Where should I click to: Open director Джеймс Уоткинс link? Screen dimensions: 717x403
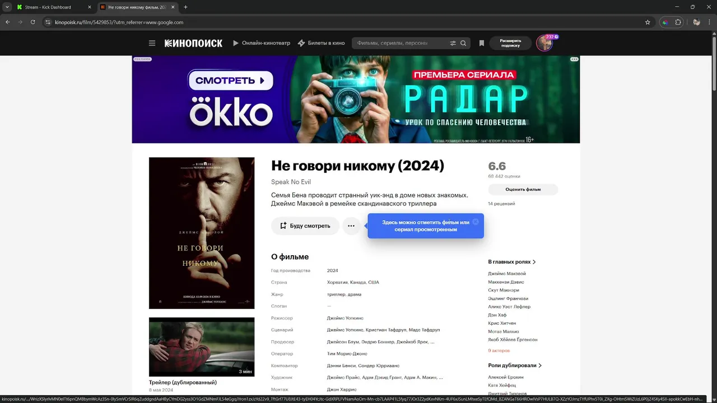point(345,318)
